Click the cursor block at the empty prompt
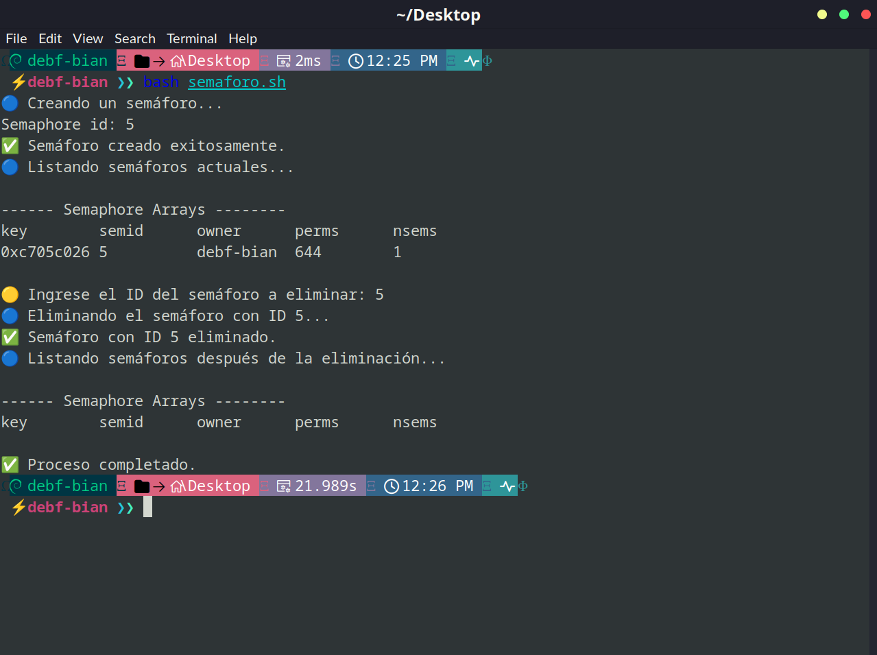Screen dimensions: 877x655 [147, 508]
